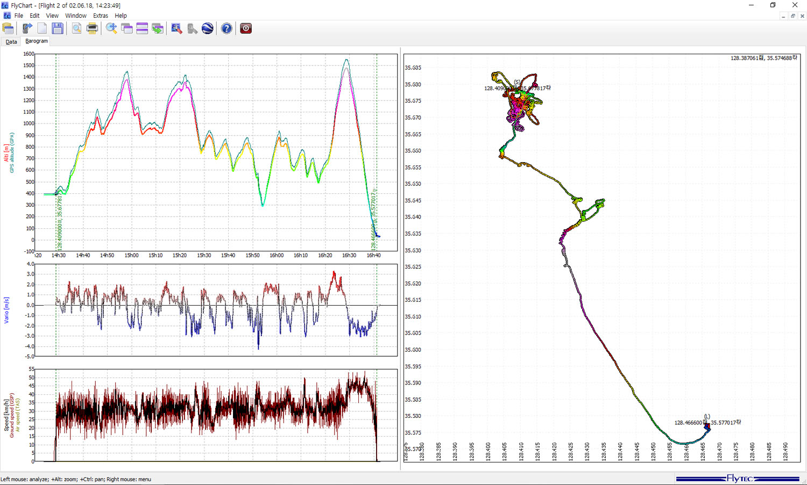This screenshot has width=807, height=485.
Task: Switch to next window icon
Action: coord(158,28)
